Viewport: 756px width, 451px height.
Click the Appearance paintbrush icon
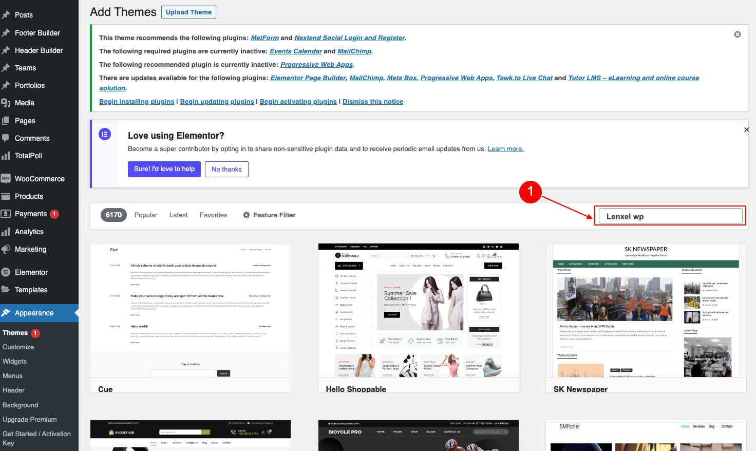(6, 313)
